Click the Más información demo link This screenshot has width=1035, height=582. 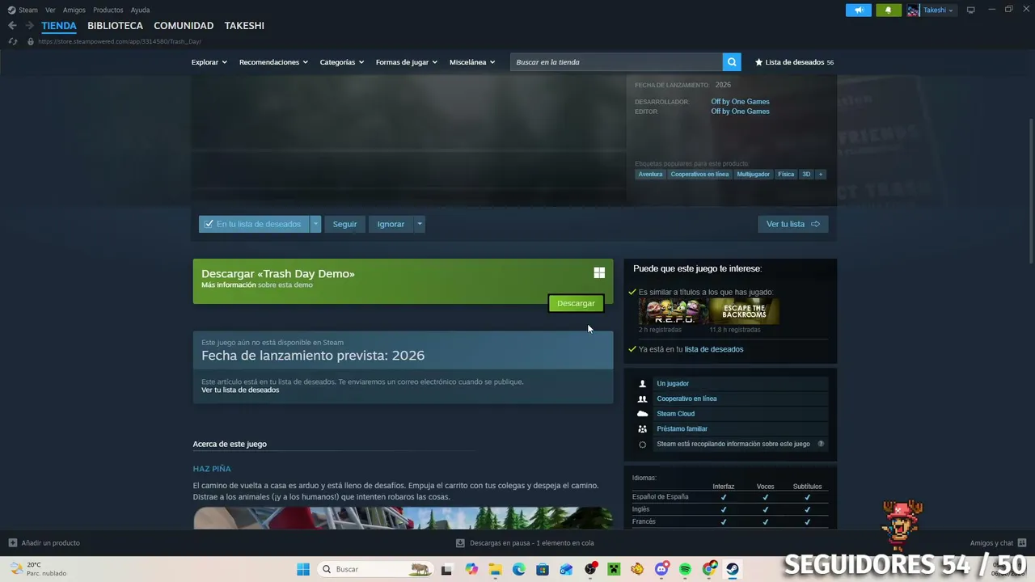tap(229, 285)
